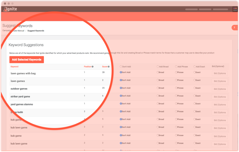The width and height of the screenshot is (239, 152).
Task: Choose Broad for striker yard game
Action: [158, 96]
